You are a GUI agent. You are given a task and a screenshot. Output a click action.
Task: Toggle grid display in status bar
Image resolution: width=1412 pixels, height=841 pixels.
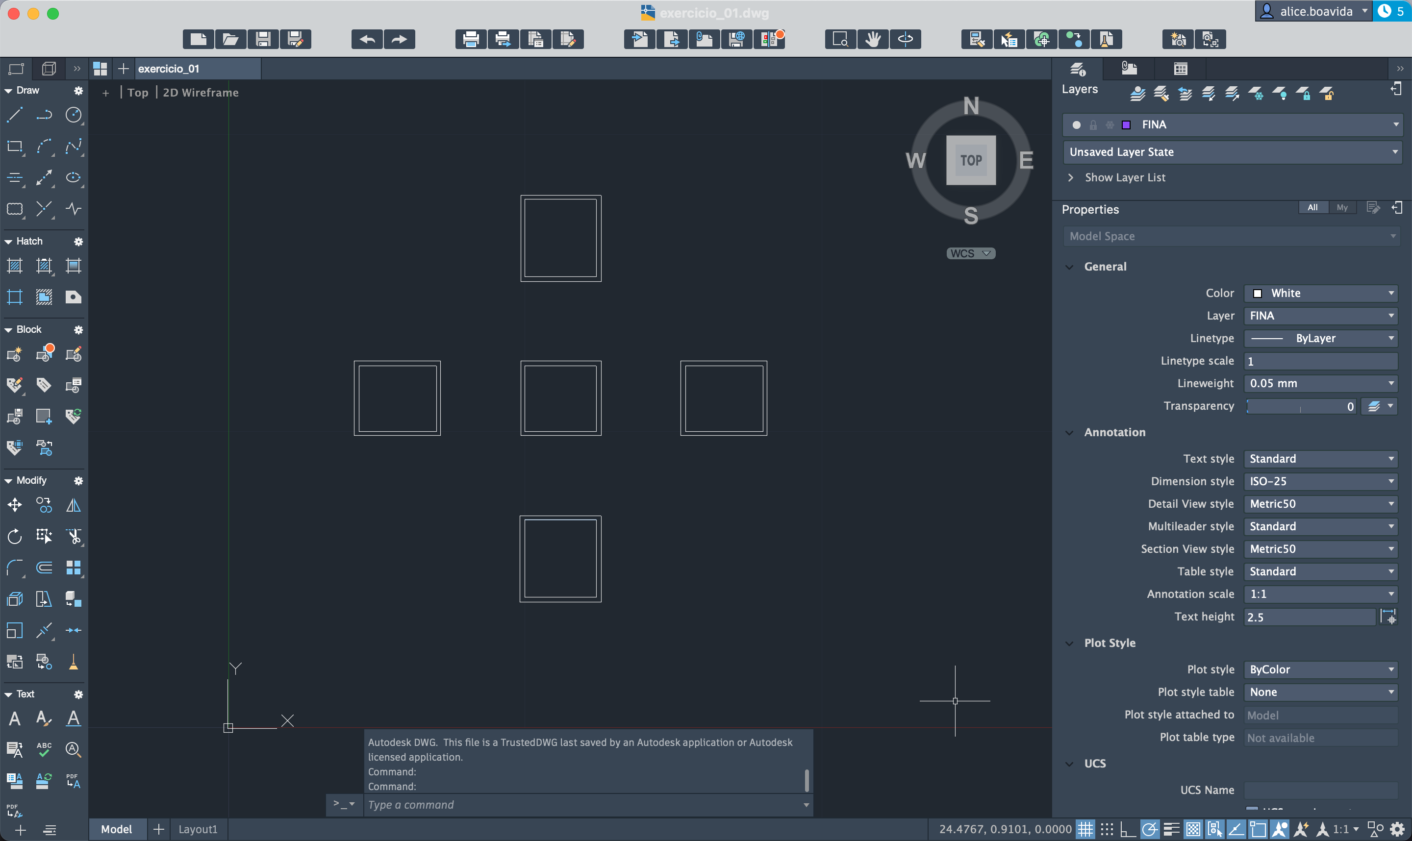tap(1085, 829)
